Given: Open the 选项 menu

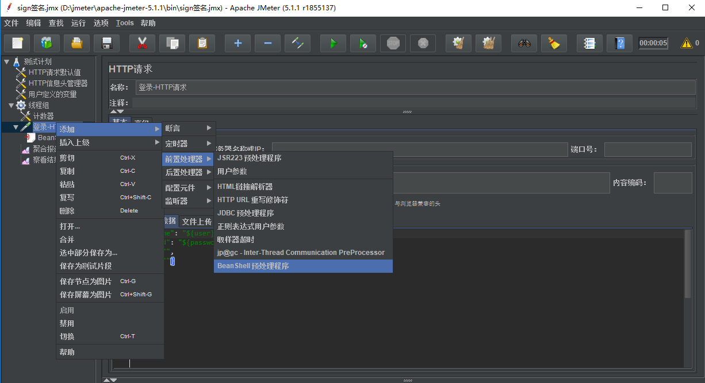Looking at the screenshot, I should [101, 23].
